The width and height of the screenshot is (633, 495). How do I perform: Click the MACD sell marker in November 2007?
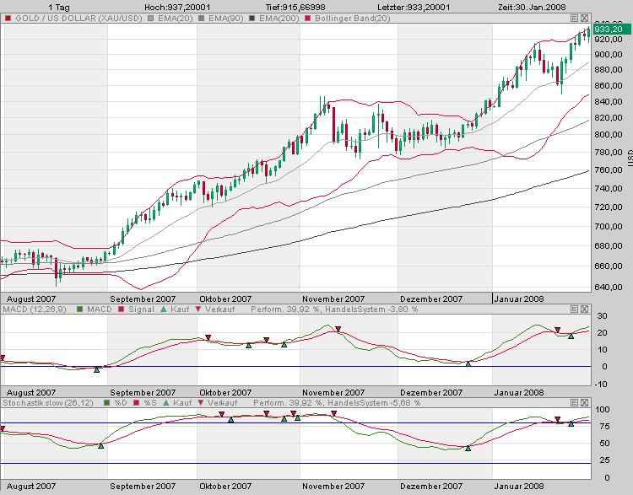pos(338,331)
